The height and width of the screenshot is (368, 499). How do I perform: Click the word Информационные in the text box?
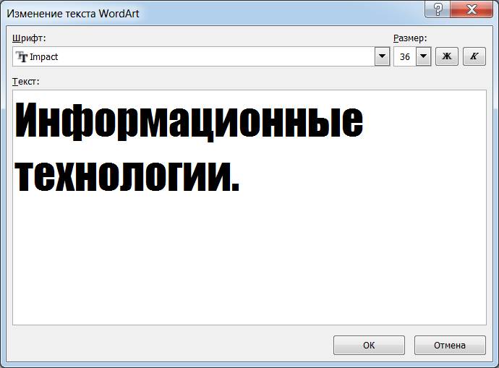[x=189, y=121]
